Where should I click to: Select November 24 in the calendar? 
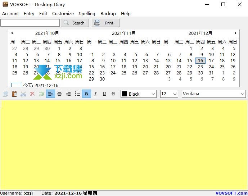click(x=113, y=73)
